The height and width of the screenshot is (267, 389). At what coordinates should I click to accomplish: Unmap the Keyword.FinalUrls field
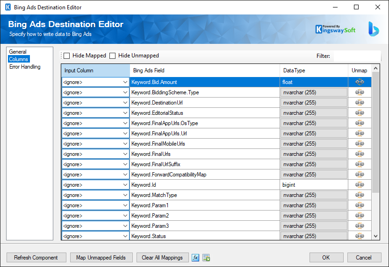360,154
